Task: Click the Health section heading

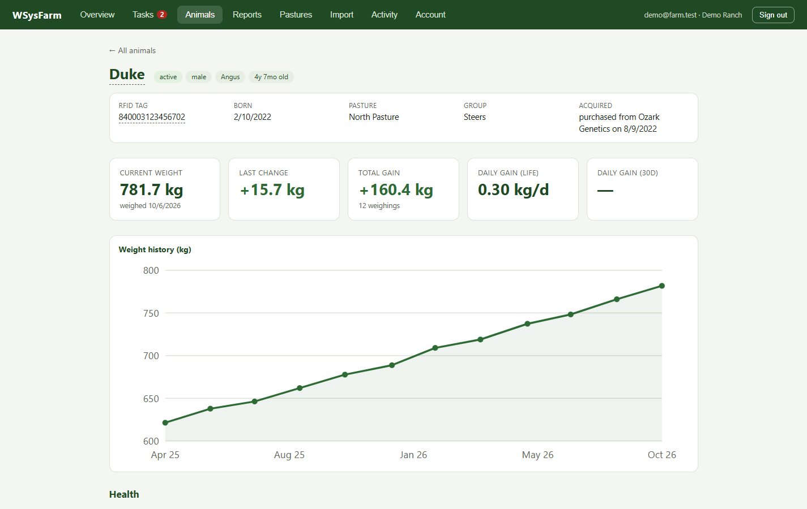Action: click(124, 494)
